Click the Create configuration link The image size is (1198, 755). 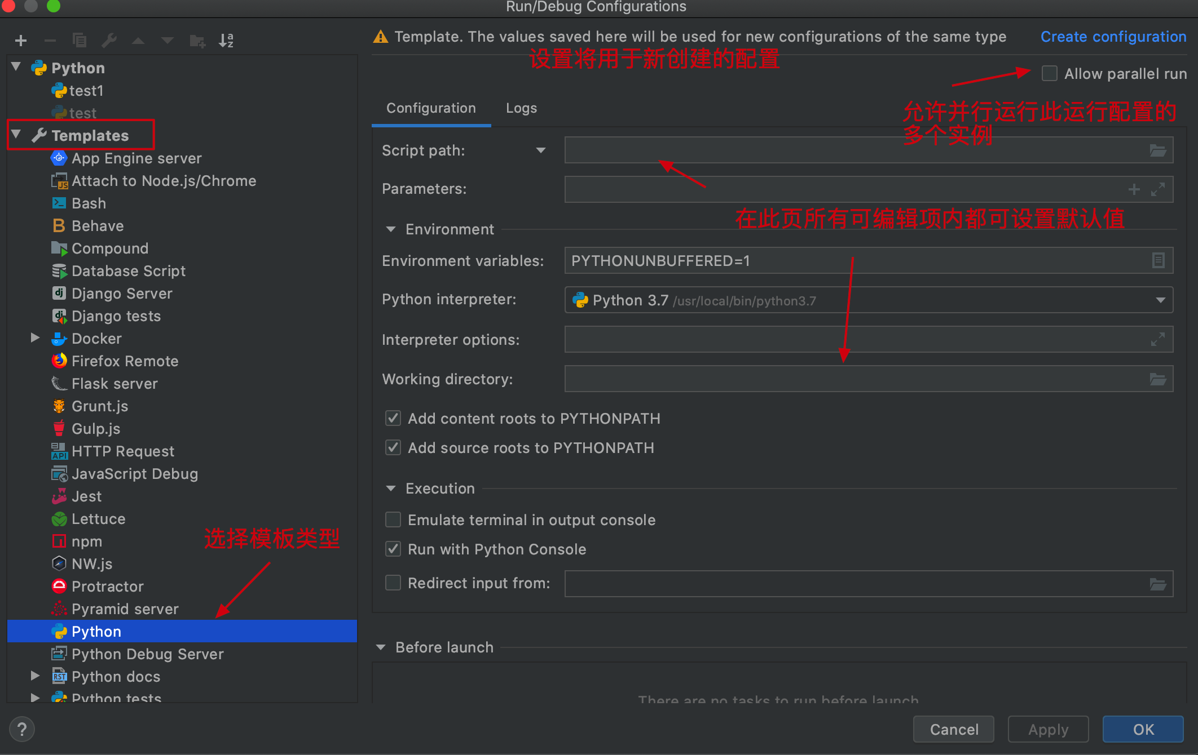coord(1113,37)
